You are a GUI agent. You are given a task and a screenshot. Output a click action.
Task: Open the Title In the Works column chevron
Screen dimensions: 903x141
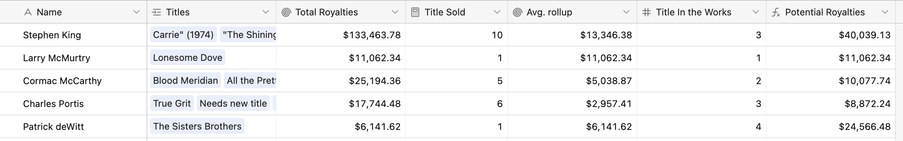(756, 12)
